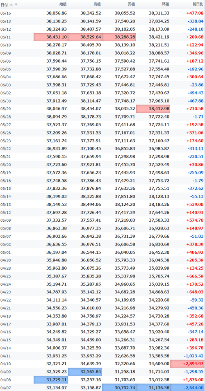Click close value 38,311.33
Viewport: 205px width, 391px height.
pos(159,13)
